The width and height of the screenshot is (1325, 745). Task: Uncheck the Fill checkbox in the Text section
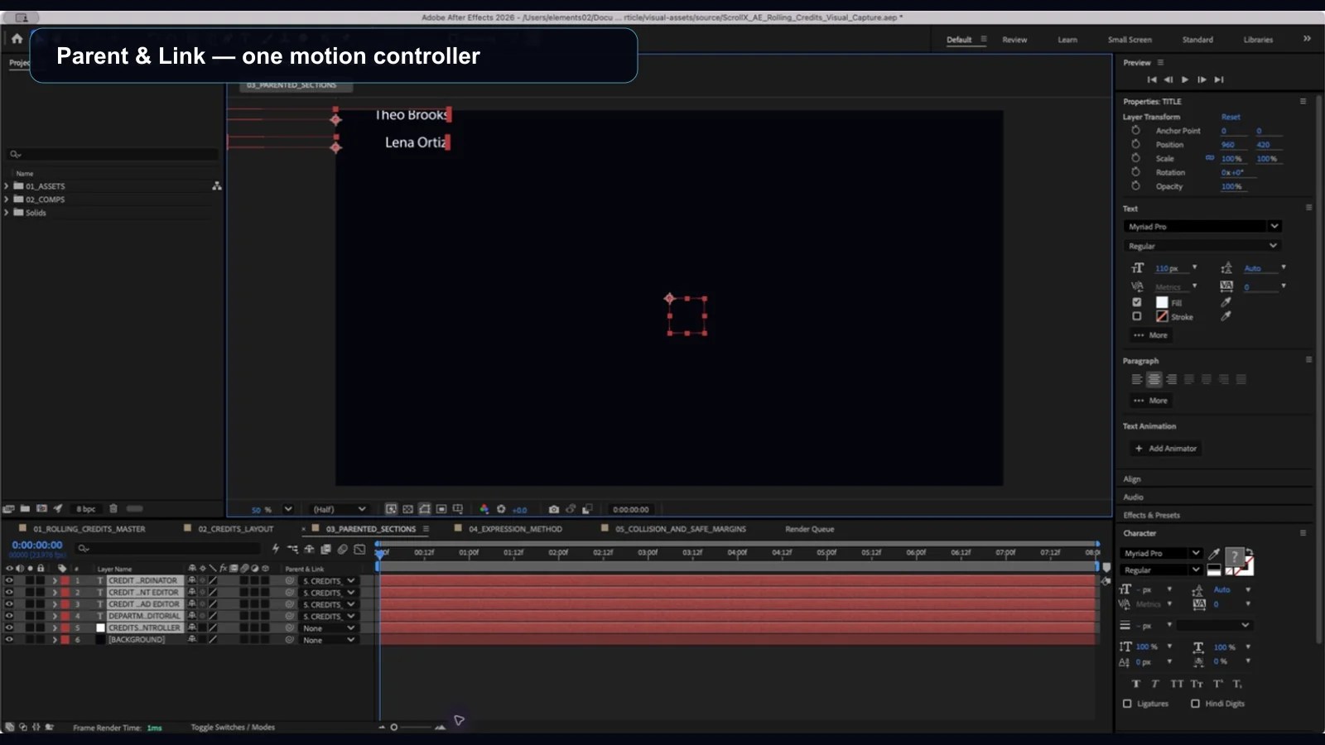point(1137,302)
